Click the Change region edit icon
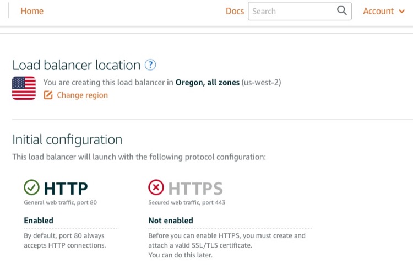 (48, 95)
